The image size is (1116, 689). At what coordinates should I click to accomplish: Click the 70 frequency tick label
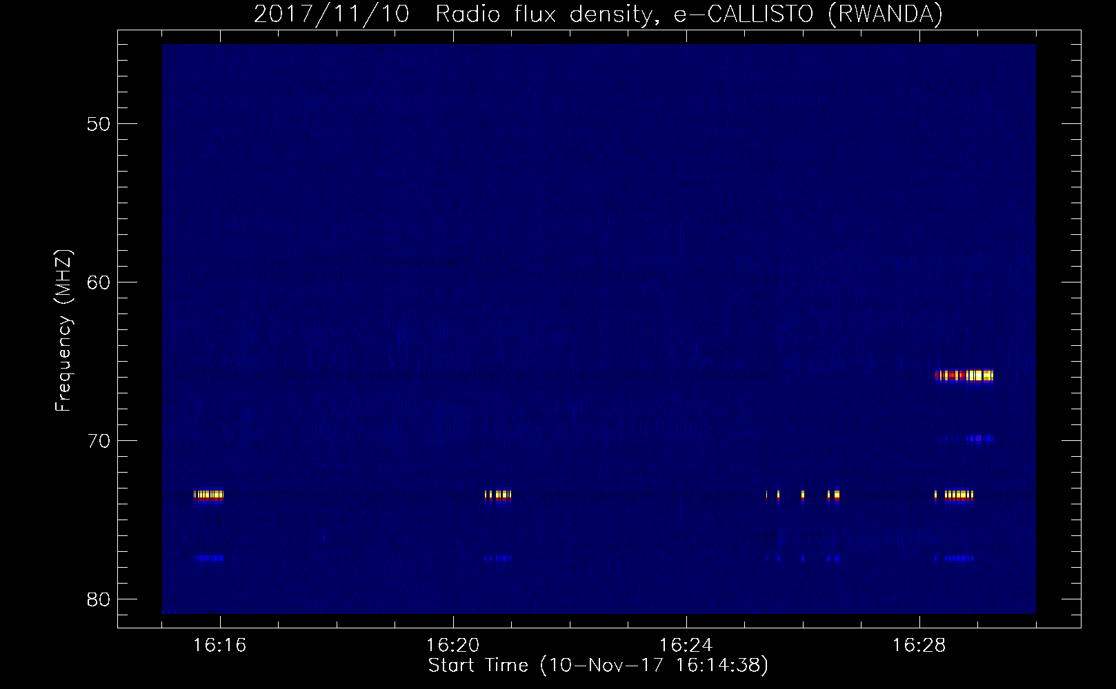coord(98,441)
